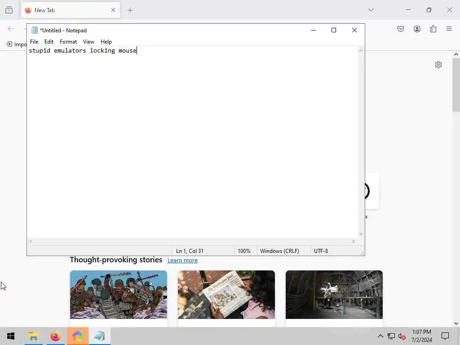Open a new Firefox tab with plus icon

(130, 10)
